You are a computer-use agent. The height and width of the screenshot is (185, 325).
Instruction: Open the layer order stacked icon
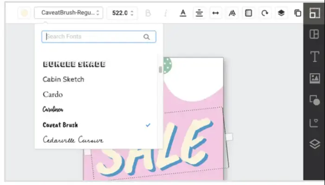click(281, 13)
